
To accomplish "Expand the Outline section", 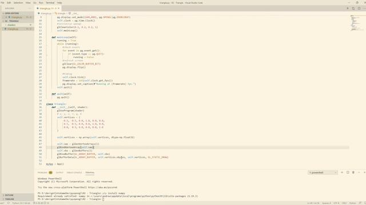I will tap(18, 195).
